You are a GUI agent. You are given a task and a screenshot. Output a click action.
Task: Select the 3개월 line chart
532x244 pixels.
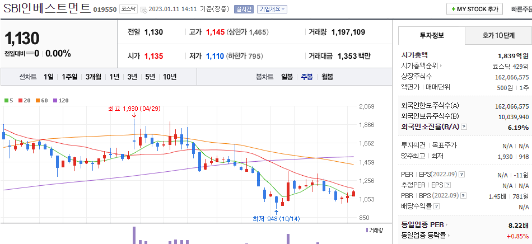[x=94, y=77]
